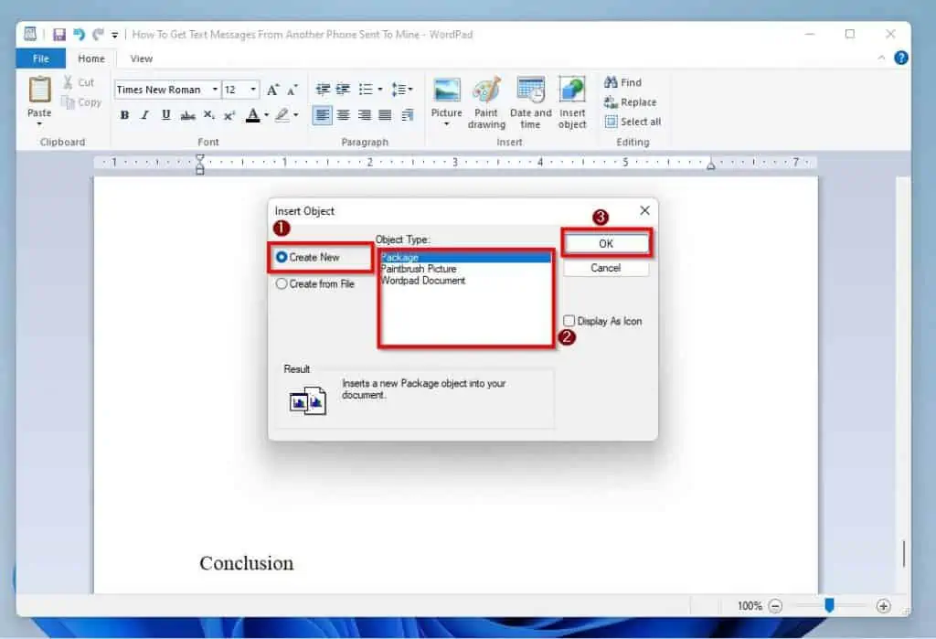Image resolution: width=936 pixels, height=639 pixels.
Task: Click the WordPad app icon in title bar
Action: 30,34
